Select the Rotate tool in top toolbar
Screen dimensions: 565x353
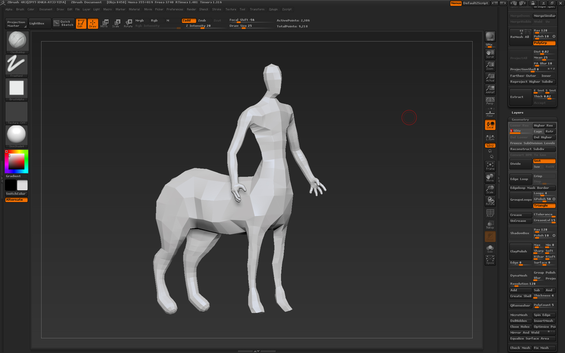point(128,23)
